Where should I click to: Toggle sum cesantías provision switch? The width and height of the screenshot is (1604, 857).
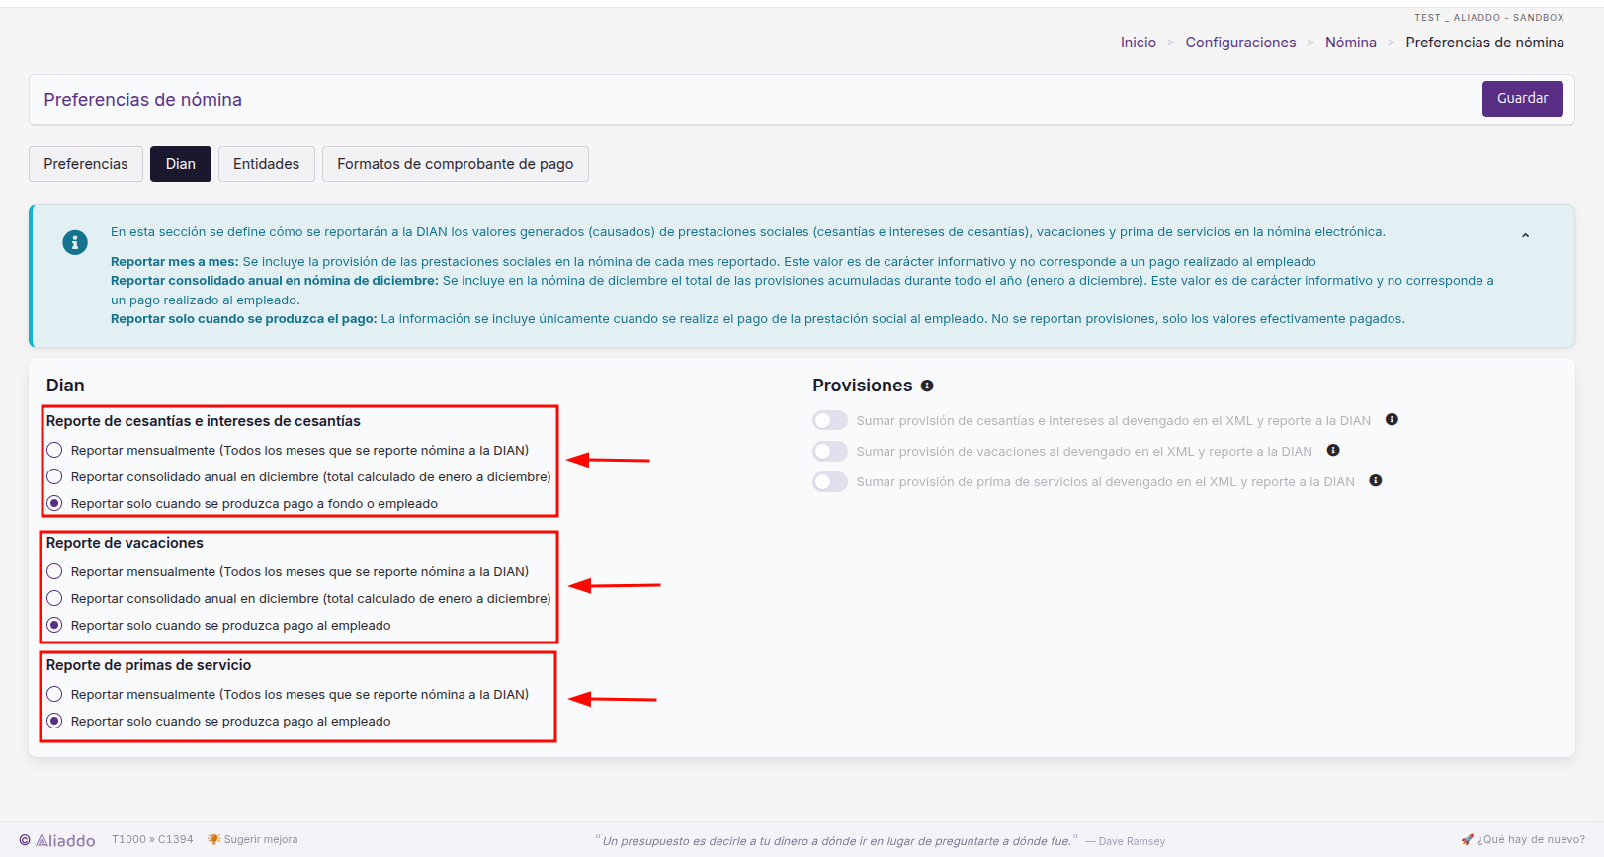(x=830, y=420)
